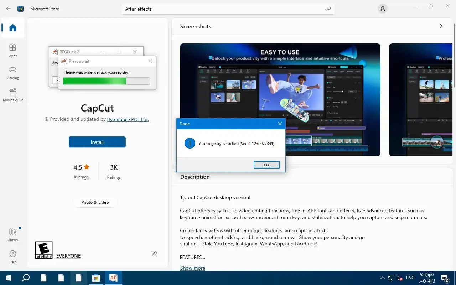The image size is (456, 285).
Task: Open the Bytedance Pte. Ltd. publisher link
Action: (128, 119)
